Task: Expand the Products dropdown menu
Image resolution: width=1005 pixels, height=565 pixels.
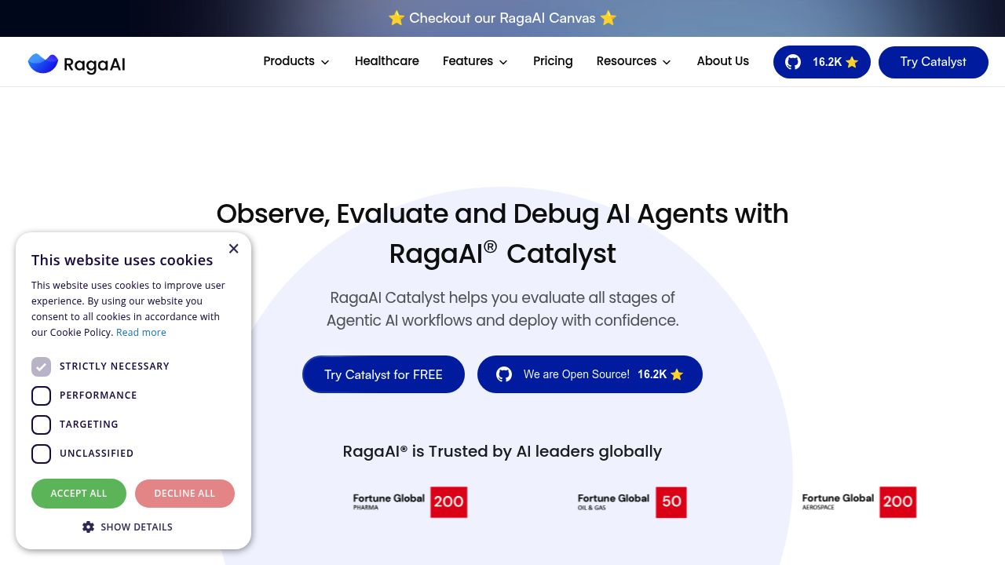Action: 296,61
